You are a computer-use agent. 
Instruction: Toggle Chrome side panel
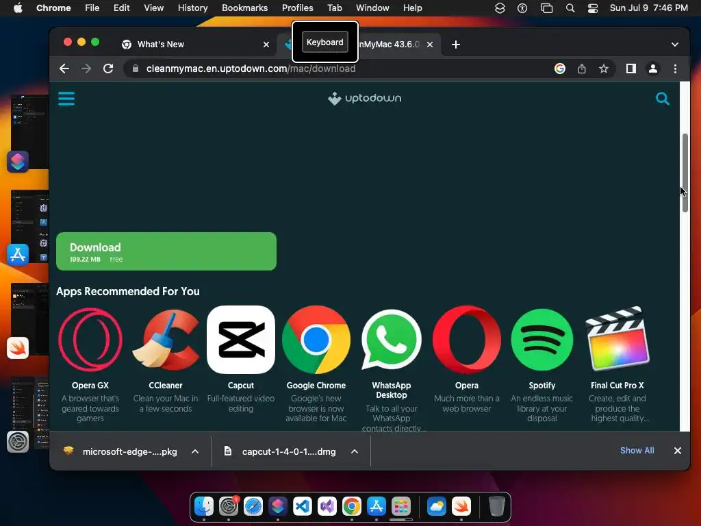point(630,68)
